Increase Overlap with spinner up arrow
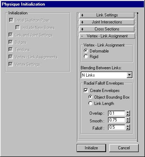 (x=128, y=112)
